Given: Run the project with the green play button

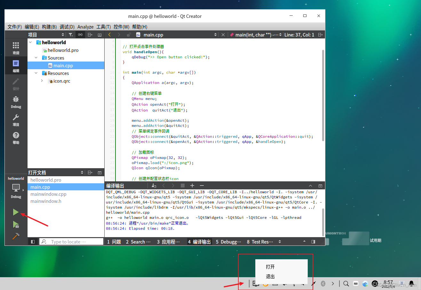Looking at the screenshot, I should (16, 212).
